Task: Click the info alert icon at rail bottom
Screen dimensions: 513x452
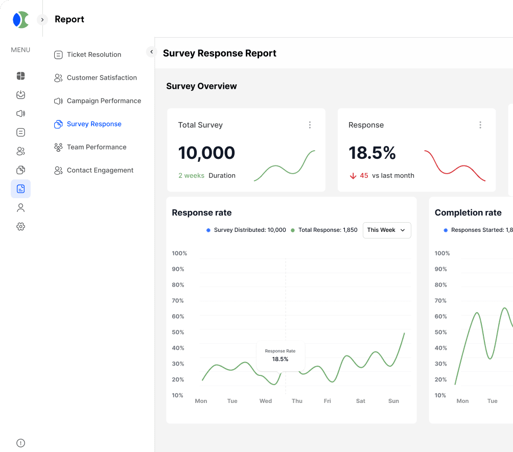Action: 20,443
